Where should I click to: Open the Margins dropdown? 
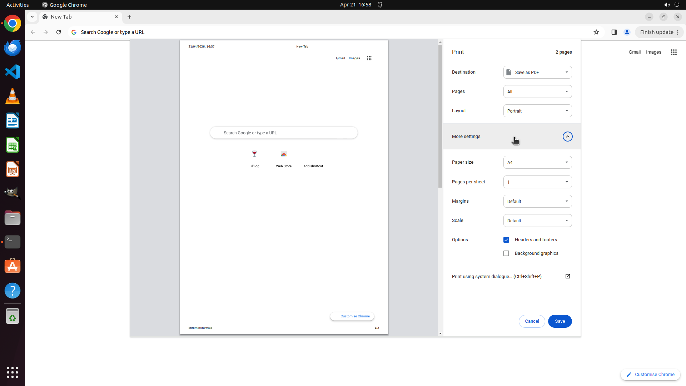[537, 201]
